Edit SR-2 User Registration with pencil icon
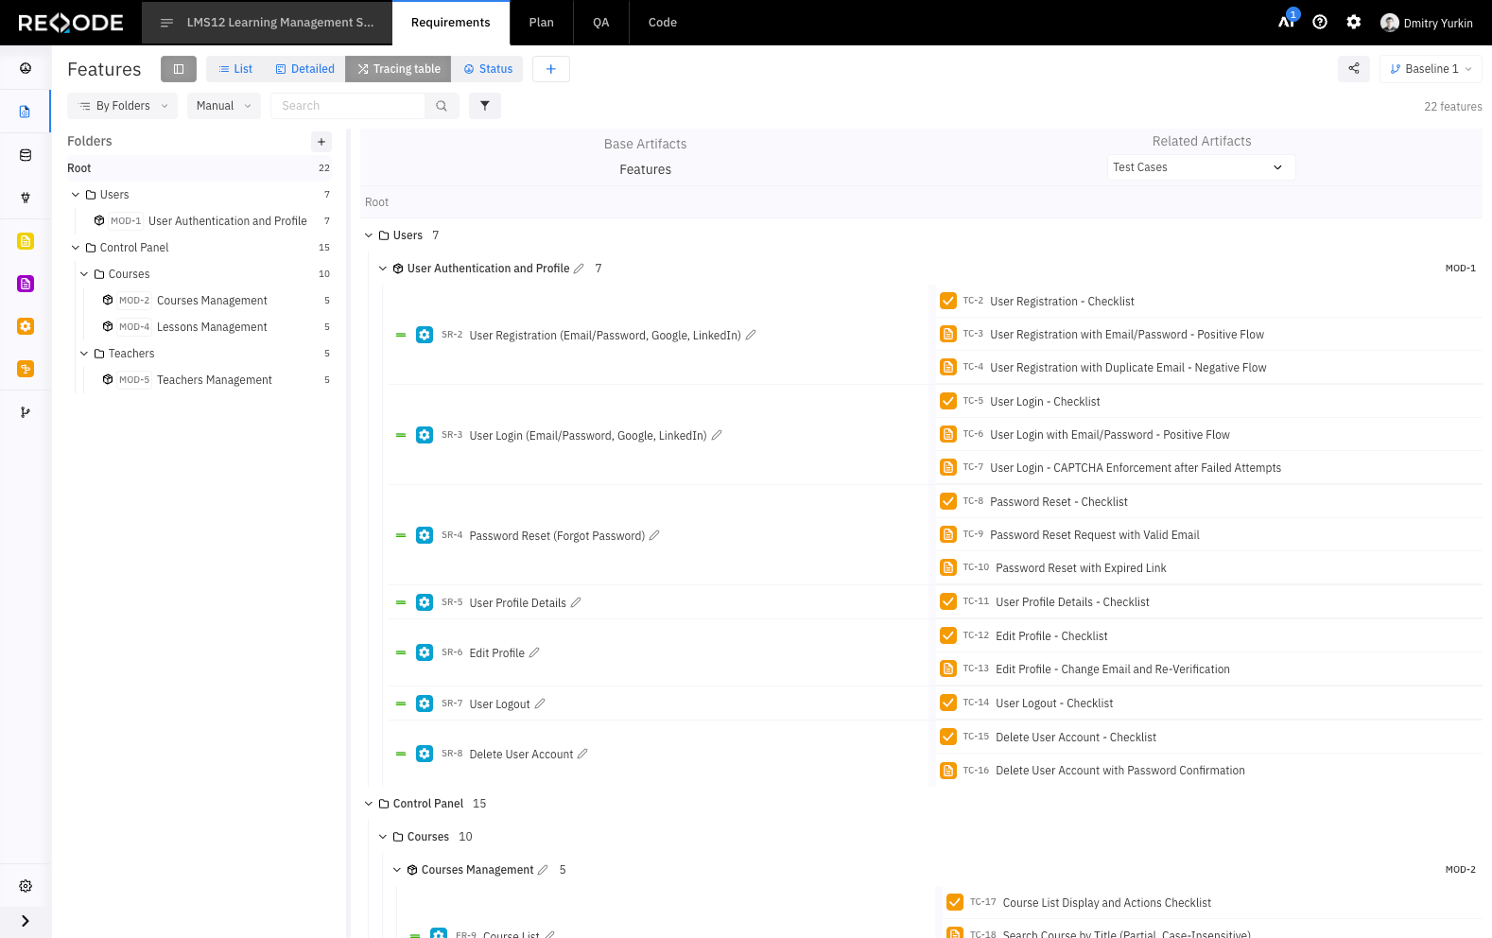The height and width of the screenshot is (938, 1492). point(751,335)
